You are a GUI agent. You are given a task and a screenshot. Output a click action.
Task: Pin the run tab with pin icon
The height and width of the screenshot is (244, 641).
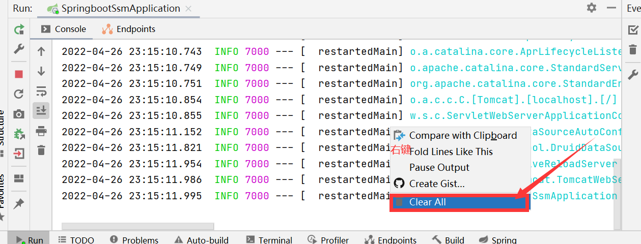tap(19, 204)
